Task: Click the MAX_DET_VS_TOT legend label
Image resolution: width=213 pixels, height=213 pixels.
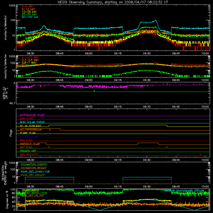Action: pyautogui.click(x=33, y=196)
